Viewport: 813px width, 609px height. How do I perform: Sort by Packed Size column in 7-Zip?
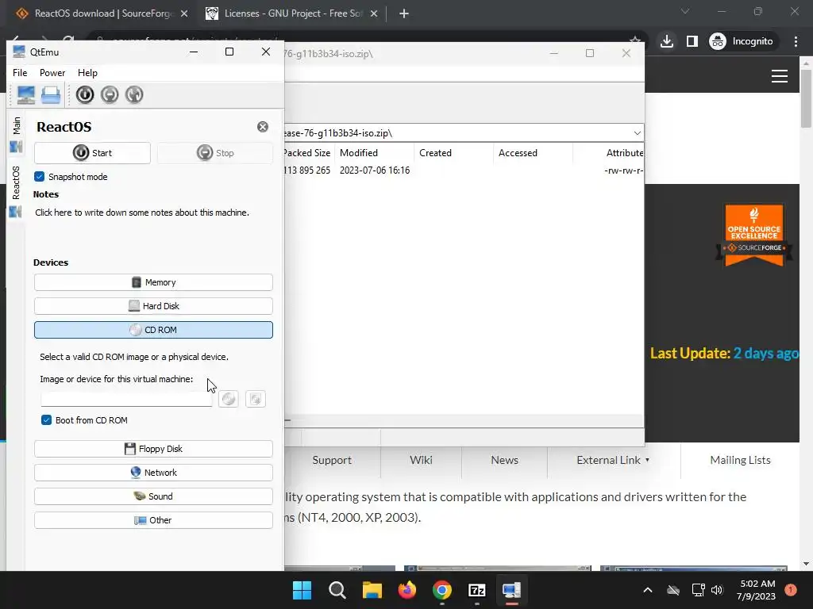(x=307, y=153)
